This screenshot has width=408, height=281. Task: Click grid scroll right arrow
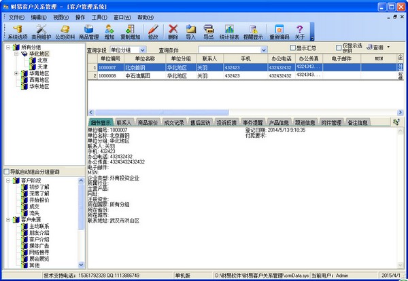(x=401, y=113)
